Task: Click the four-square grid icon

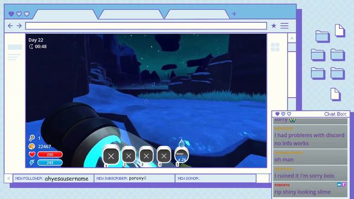Action: pyautogui.click(x=275, y=47)
